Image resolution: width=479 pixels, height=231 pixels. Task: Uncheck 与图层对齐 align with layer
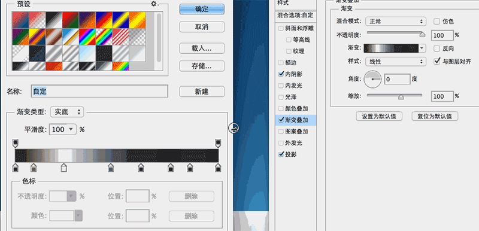[x=437, y=61]
